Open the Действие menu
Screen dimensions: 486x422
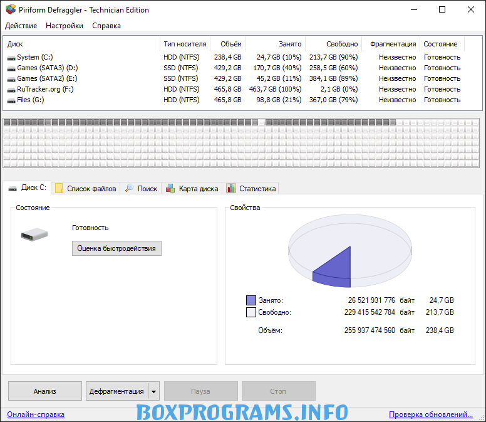tap(21, 26)
